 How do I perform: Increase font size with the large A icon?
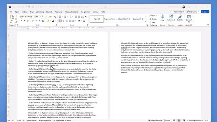[43, 17]
